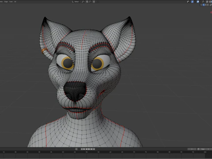Jump to the timeline start frame
Viewport: 212px width, 159px height.
pos(82,149)
